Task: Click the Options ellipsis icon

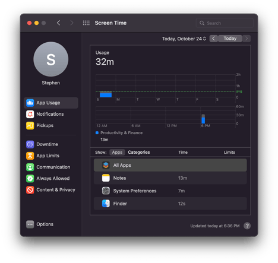Action: tap(30, 224)
